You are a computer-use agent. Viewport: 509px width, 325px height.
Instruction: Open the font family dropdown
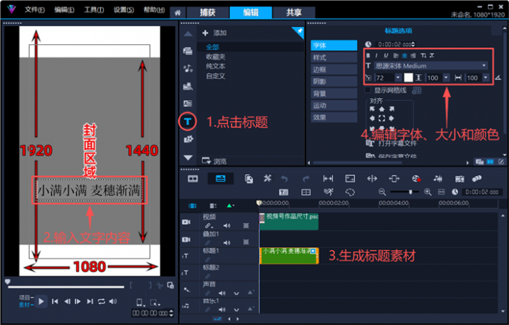(484, 66)
